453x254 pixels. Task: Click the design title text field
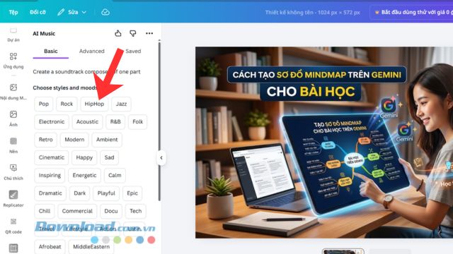(x=313, y=13)
